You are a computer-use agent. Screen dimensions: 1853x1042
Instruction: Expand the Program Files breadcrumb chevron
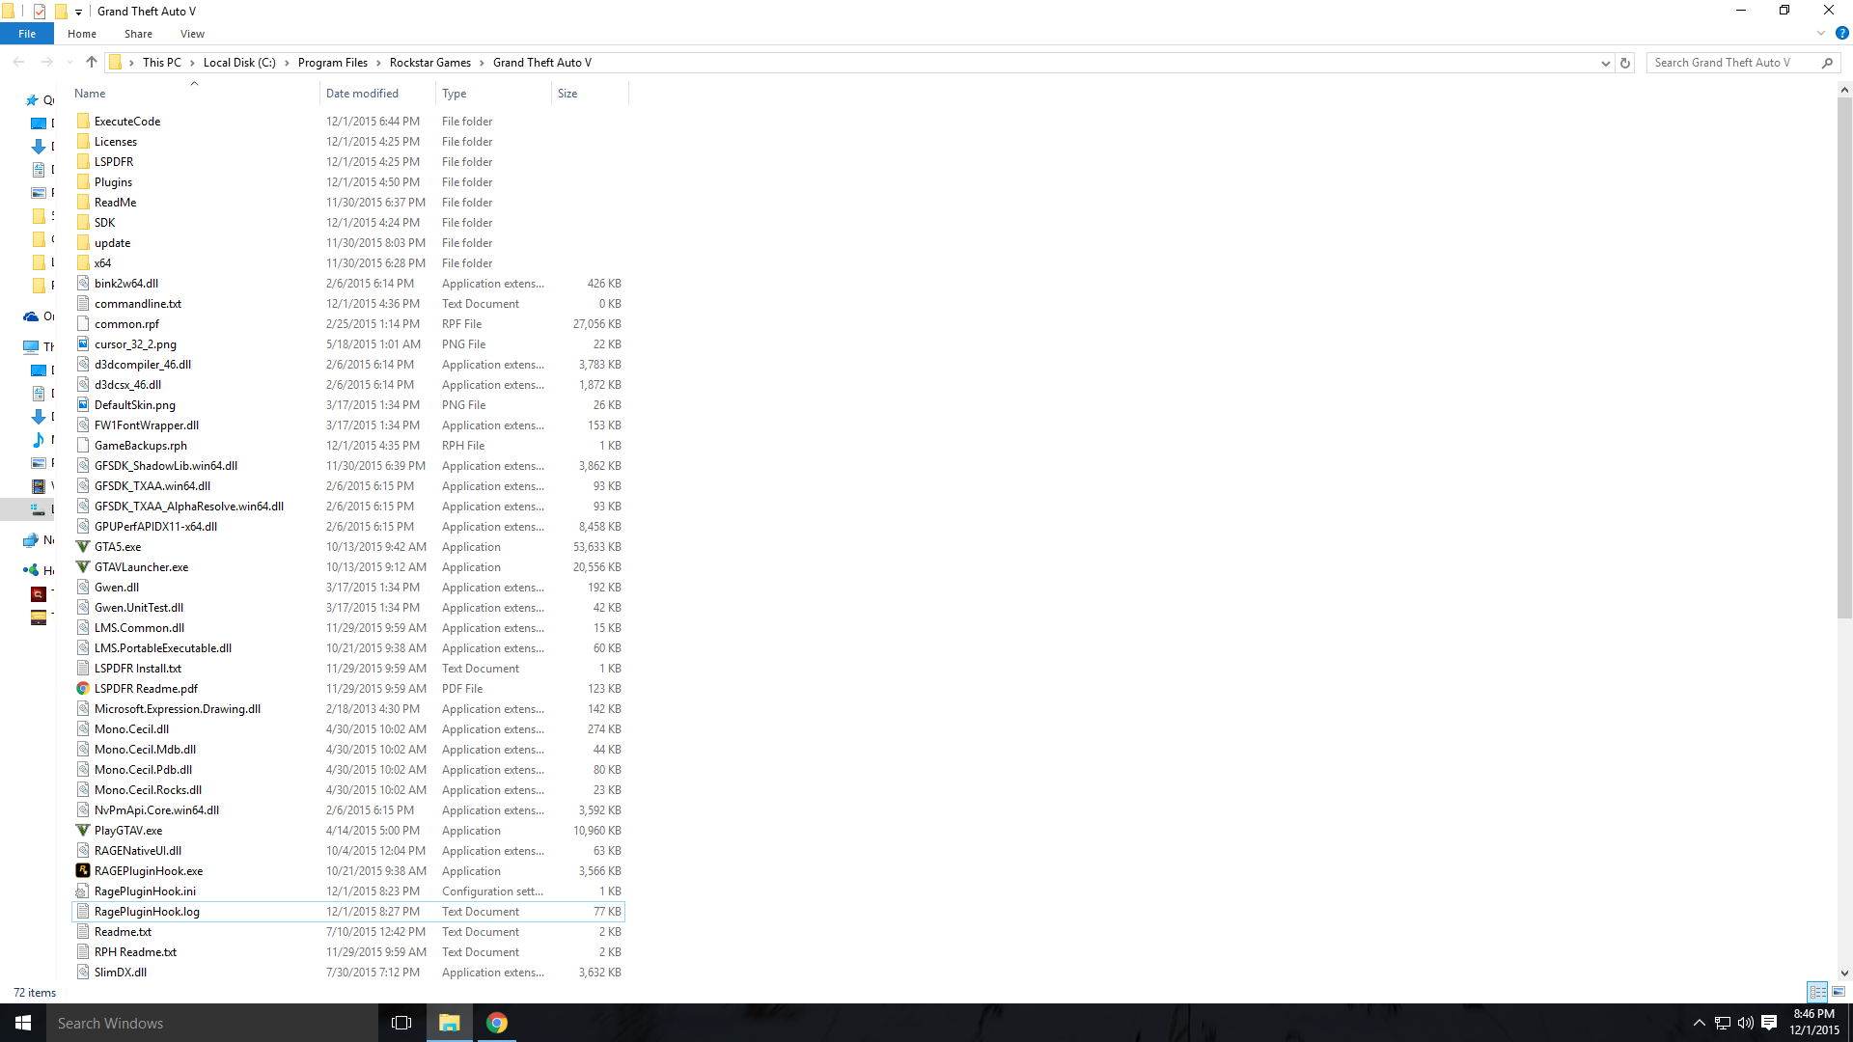379,63
